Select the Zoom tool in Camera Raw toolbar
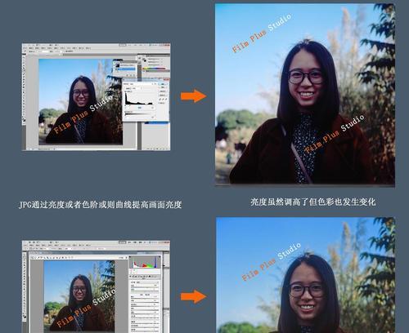Image resolution: width=409 pixels, height=333 pixels. (x=33, y=258)
